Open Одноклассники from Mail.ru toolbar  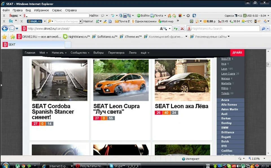coord(144,21)
